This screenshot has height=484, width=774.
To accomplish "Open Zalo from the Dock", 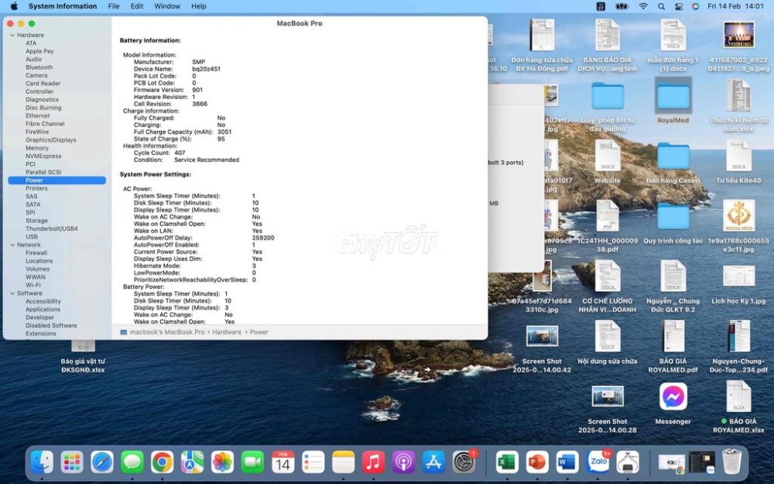I will coord(598,463).
